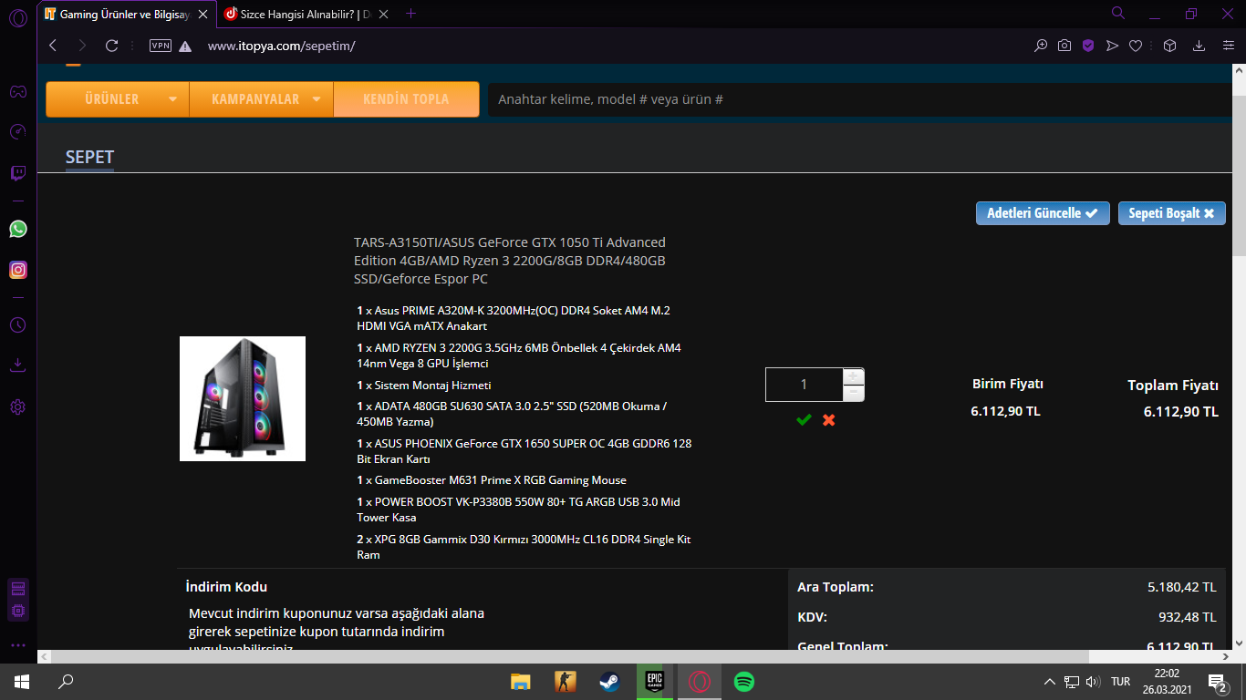Reload the itopya cart page
The image size is (1246, 700).
coord(112,46)
